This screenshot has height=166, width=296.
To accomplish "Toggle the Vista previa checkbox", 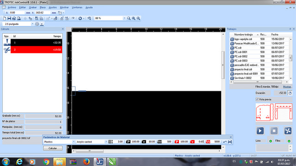I will (x=257, y=100).
